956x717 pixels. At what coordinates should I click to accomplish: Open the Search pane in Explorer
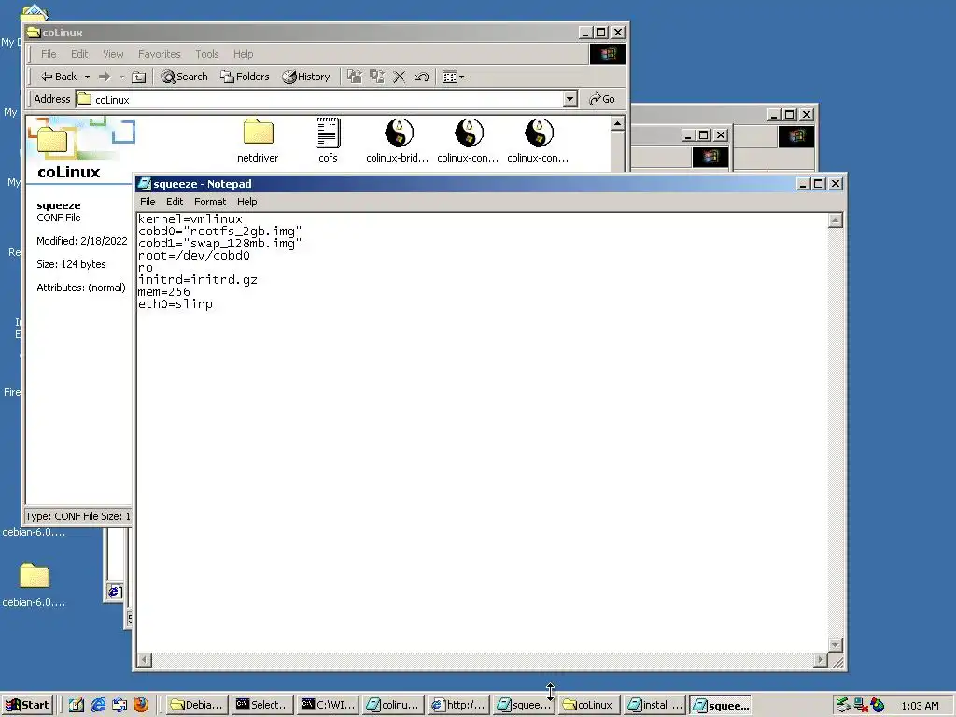(184, 77)
